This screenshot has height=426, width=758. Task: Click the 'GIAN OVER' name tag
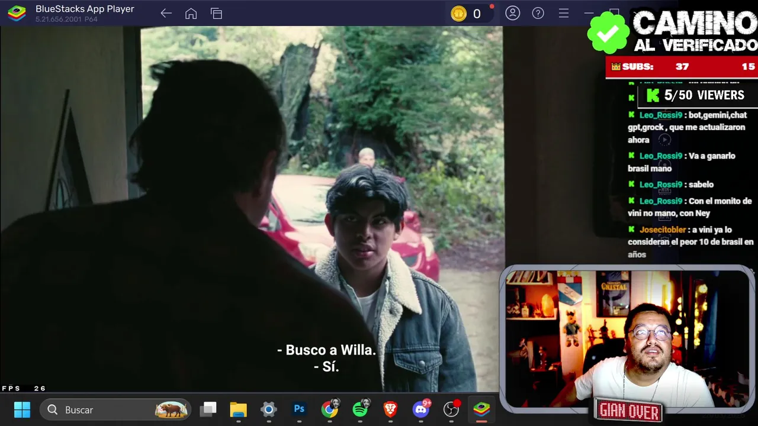(629, 411)
